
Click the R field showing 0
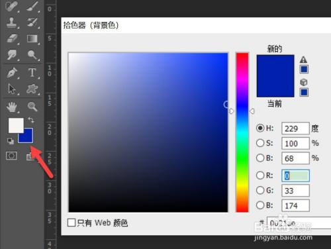(x=295, y=175)
